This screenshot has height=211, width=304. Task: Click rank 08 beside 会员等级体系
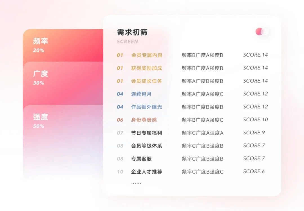click(120, 146)
